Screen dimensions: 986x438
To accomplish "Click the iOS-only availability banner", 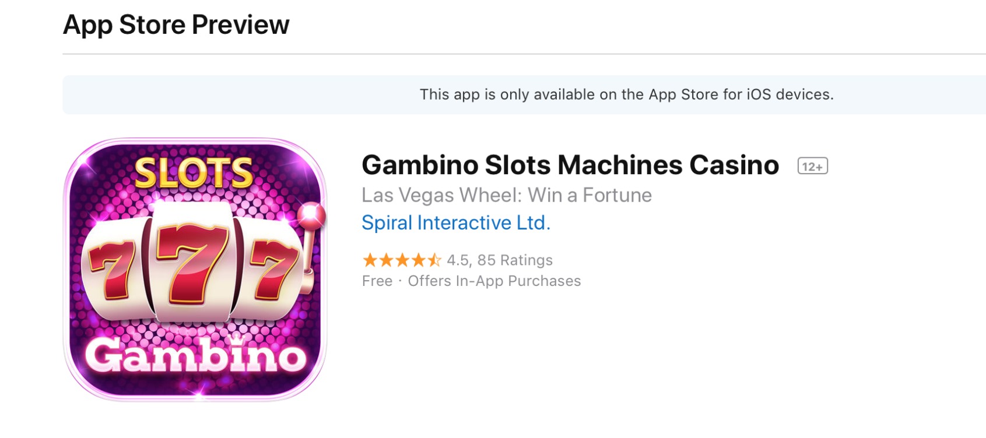I will tap(626, 94).
